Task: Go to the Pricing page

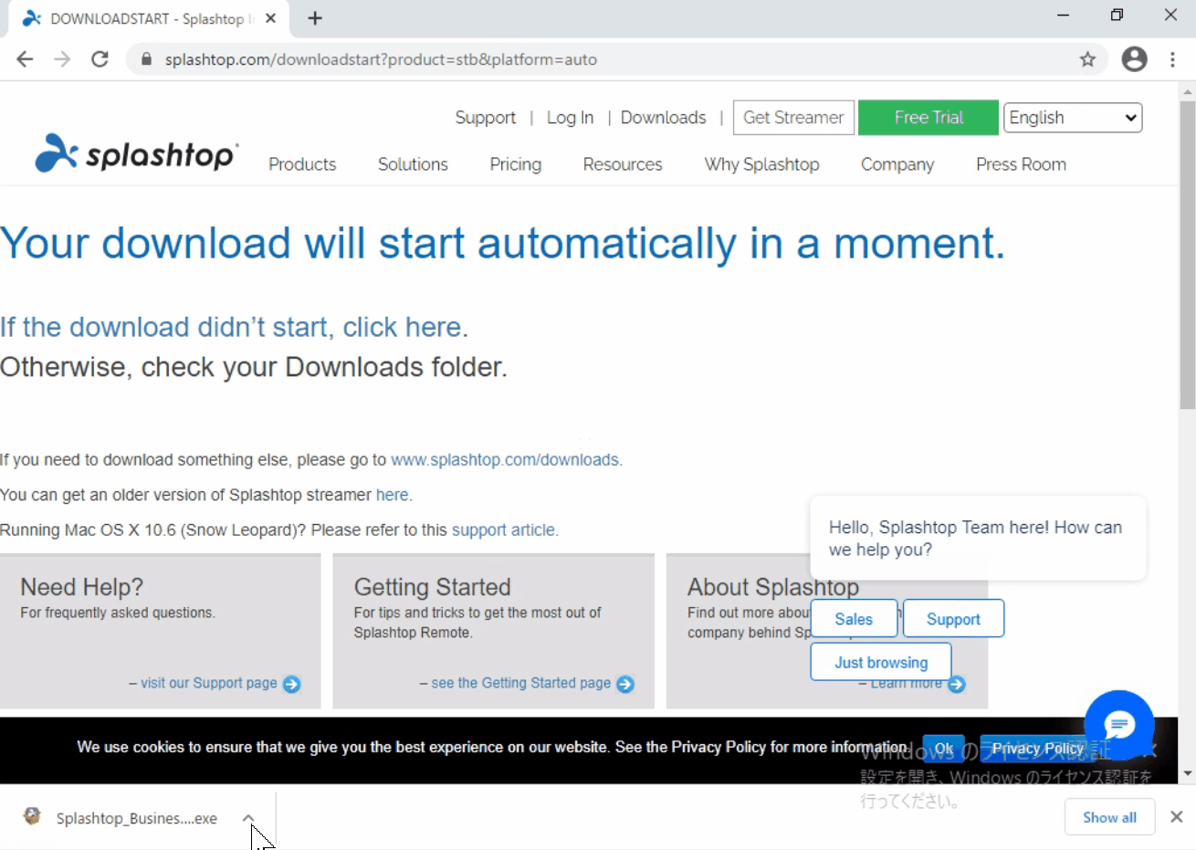Action: coord(515,164)
